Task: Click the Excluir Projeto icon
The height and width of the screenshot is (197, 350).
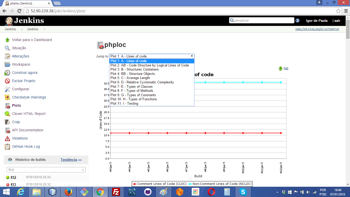Action: (x=7, y=81)
